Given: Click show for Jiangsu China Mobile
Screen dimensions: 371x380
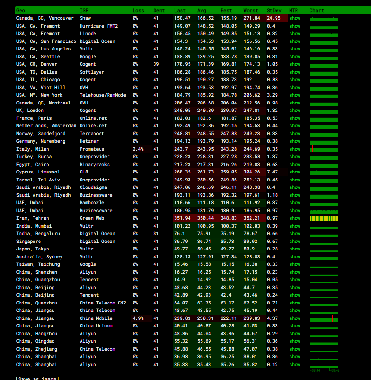Looking at the screenshot, I should click(295, 318).
